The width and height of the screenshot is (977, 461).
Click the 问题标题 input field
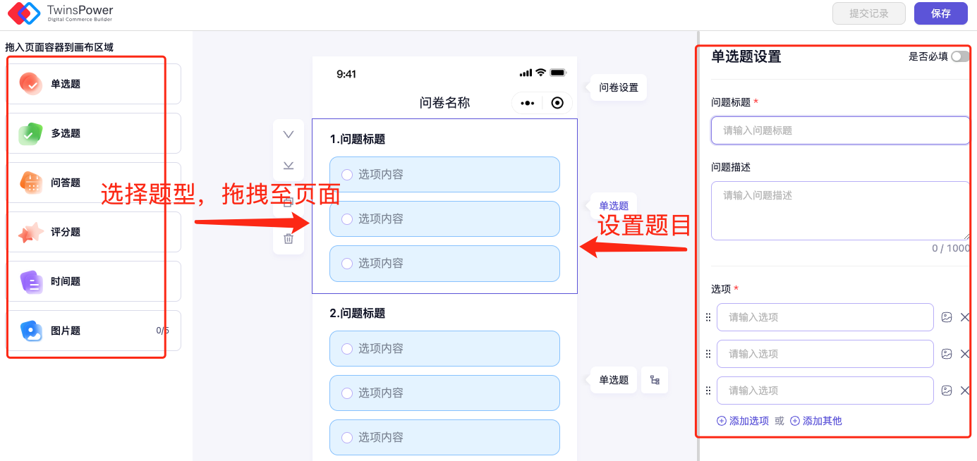point(840,130)
